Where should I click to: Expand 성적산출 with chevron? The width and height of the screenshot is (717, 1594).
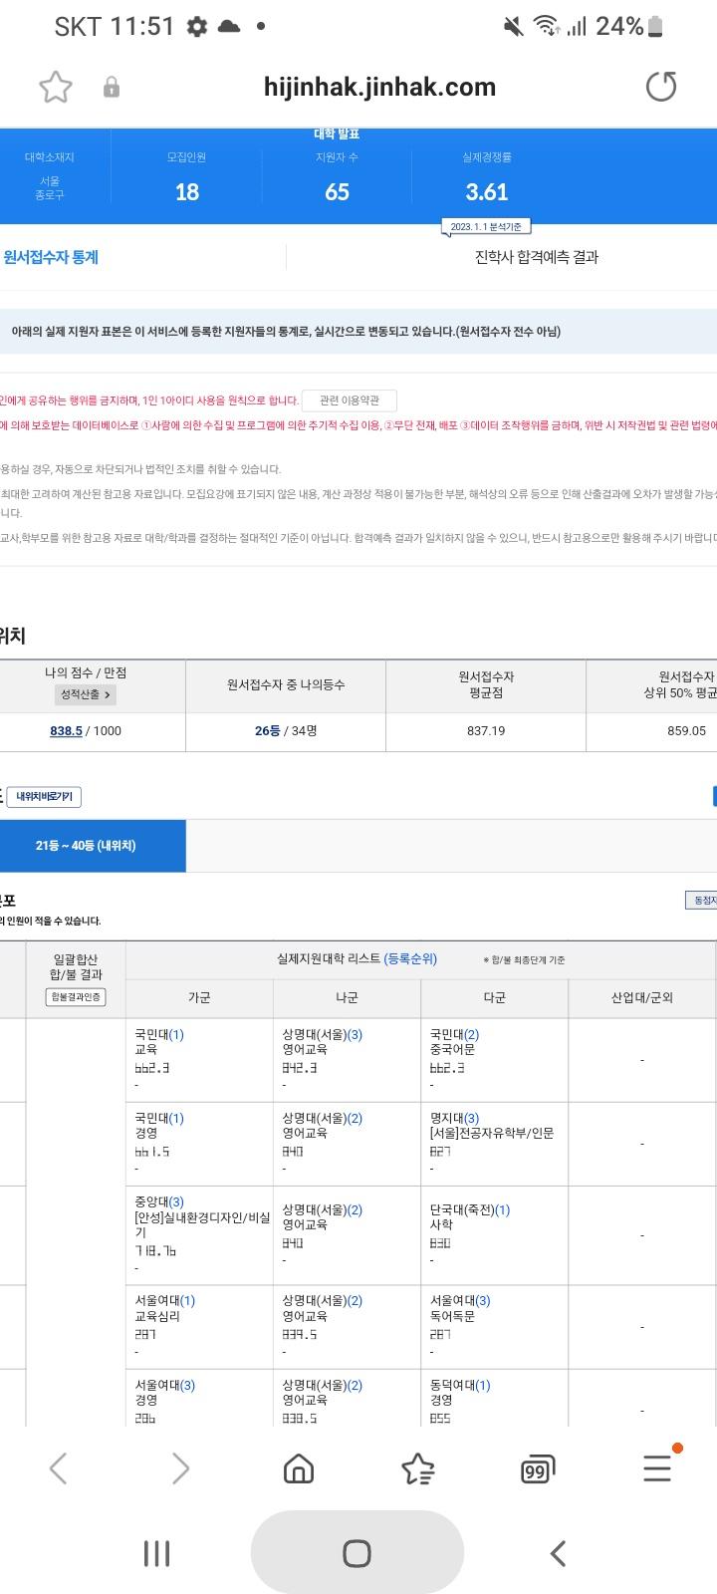point(86,694)
